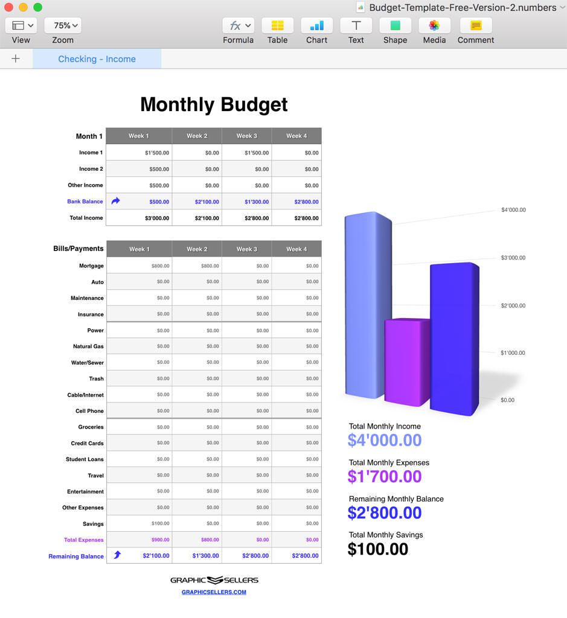Add a Comment note
Screen dimensions: 567x618
476,25
